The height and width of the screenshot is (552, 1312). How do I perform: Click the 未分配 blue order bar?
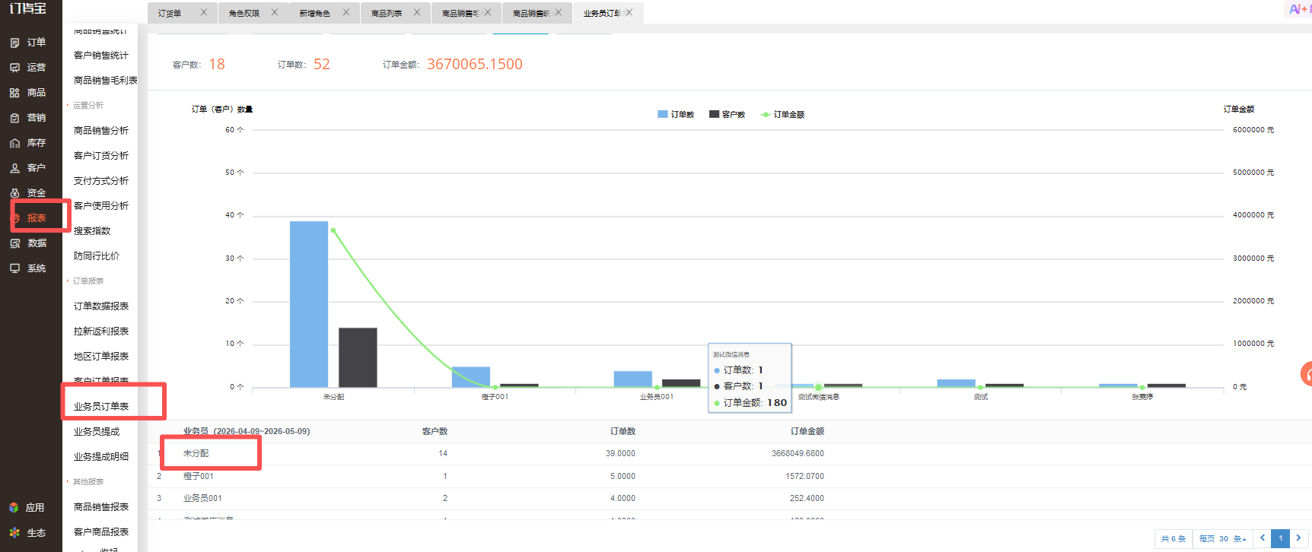tap(309, 304)
